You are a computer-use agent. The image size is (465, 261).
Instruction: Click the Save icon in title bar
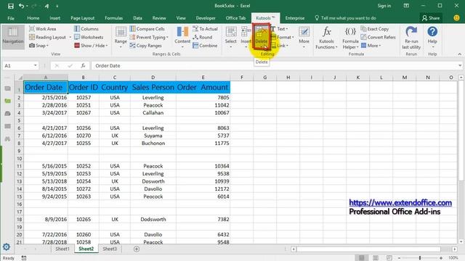(11, 6)
